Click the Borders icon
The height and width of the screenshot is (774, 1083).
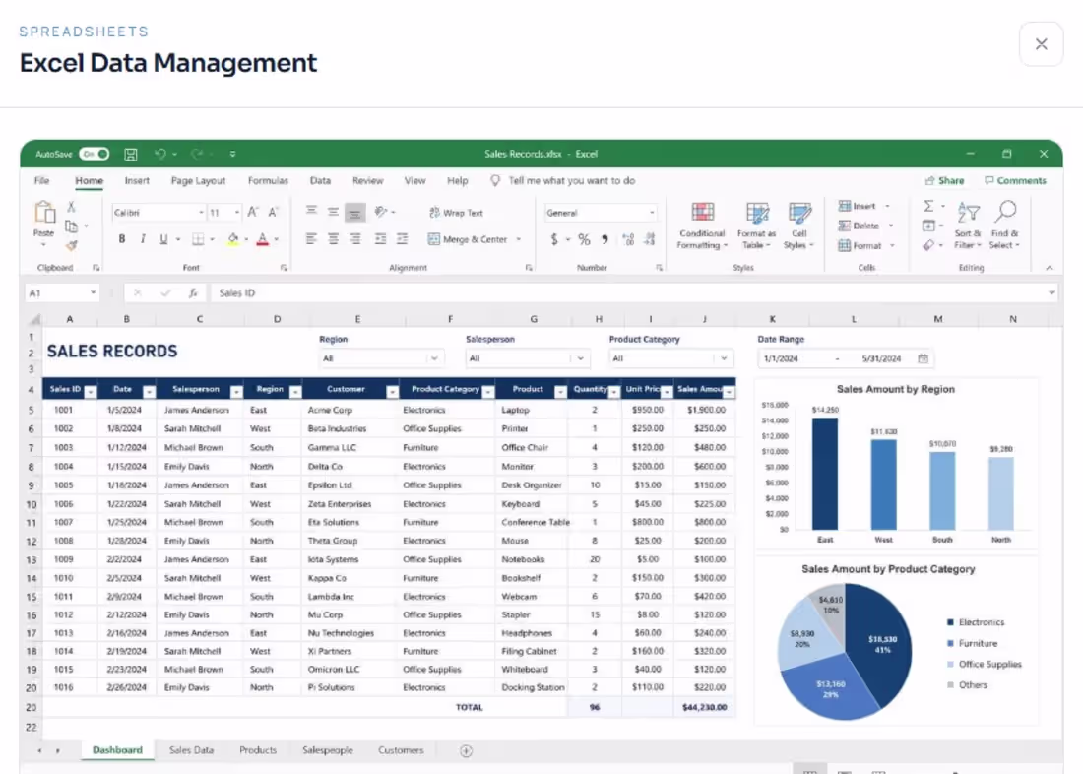(x=198, y=239)
